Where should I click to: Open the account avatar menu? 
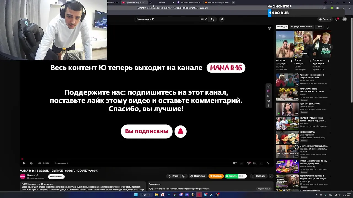pyautogui.click(x=344, y=19)
